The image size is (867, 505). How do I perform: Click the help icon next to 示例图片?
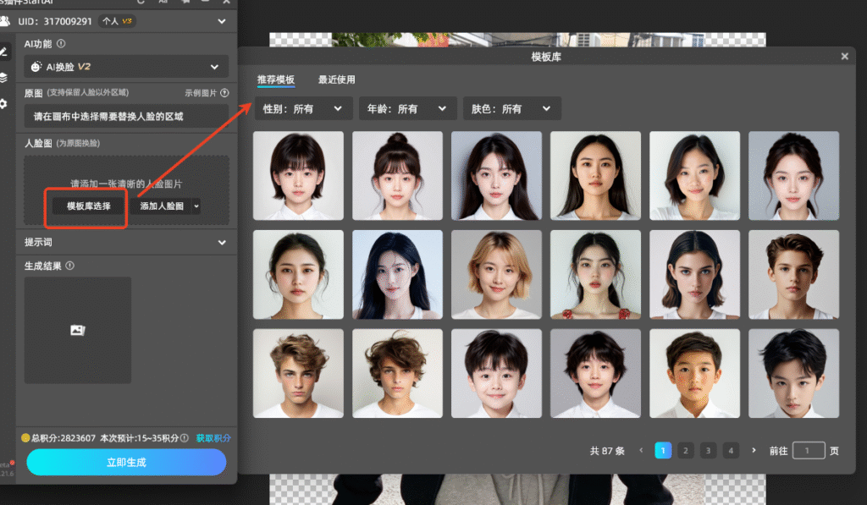coord(224,93)
